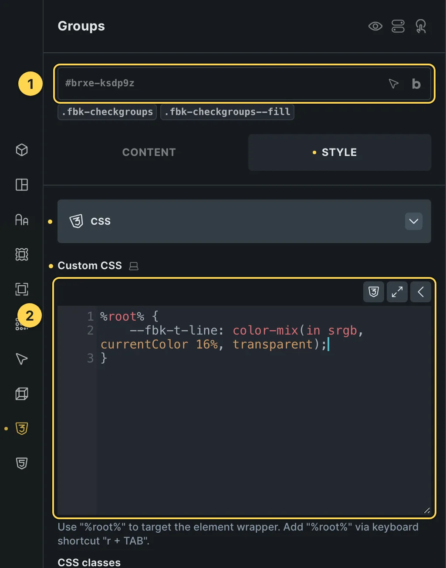Click the Custom CSS label
This screenshot has height=568, width=446.
[x=90, y=266]
